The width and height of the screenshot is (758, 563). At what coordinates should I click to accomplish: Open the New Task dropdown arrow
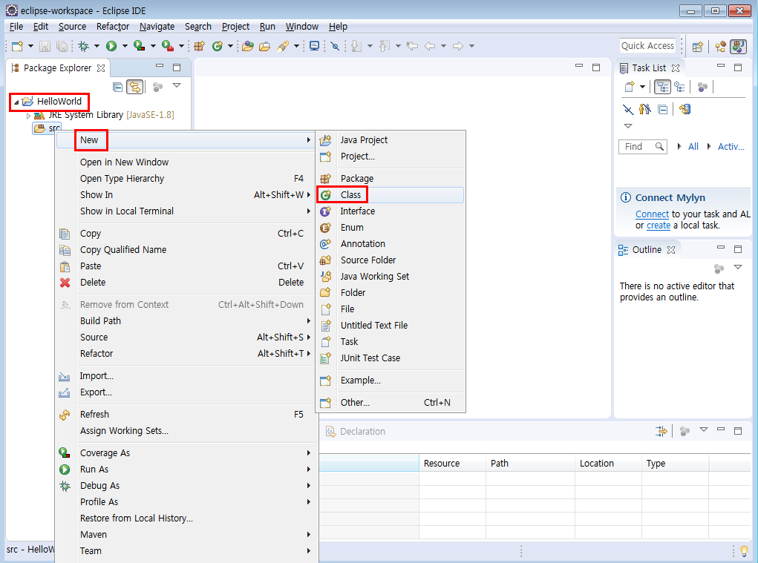coord(642,87)
